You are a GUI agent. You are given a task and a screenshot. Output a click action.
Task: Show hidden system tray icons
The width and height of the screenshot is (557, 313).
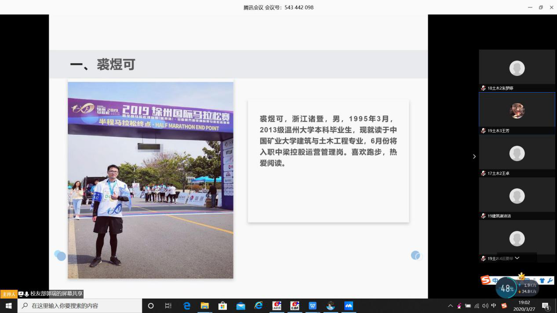(x=450, y=306)
